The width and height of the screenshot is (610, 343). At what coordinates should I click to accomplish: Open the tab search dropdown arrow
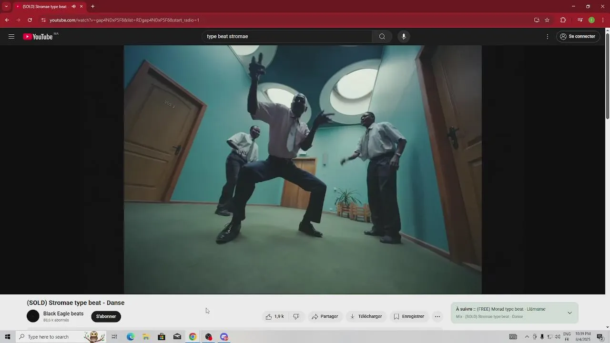[x=6, y=7]
